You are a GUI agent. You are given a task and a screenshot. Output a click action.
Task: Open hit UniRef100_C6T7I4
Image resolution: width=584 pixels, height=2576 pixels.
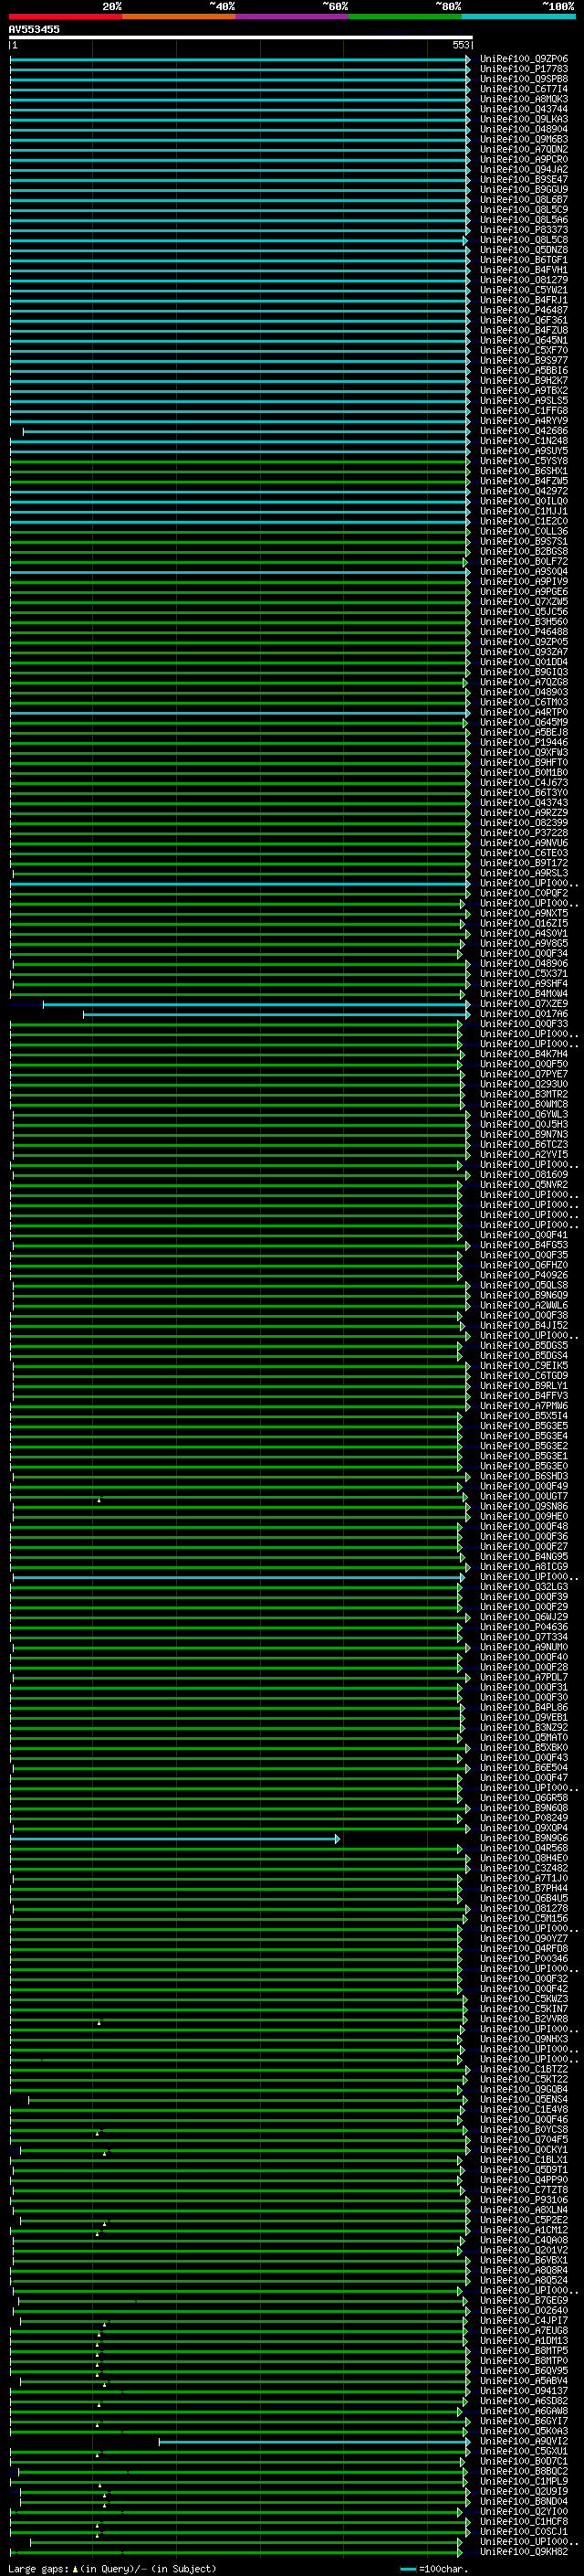tap(524, 89)
